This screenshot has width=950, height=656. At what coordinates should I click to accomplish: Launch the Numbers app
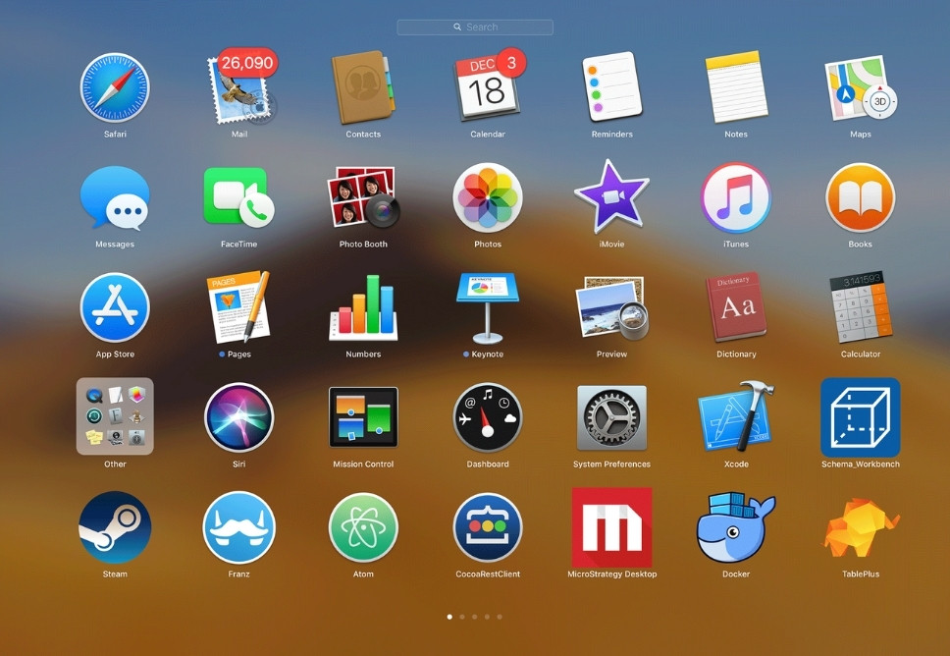(363, 307)
